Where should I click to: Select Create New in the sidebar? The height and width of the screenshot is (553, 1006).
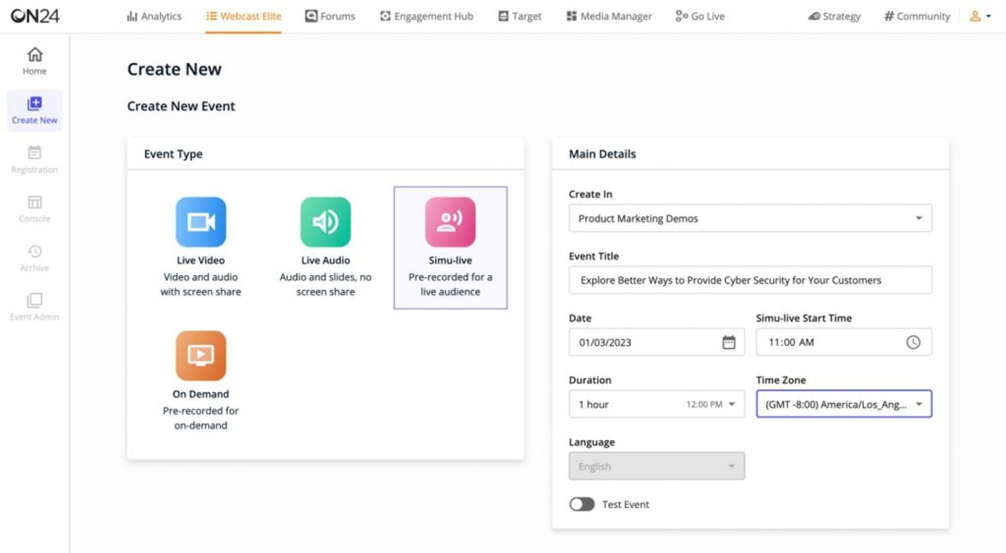pos(35,110)
